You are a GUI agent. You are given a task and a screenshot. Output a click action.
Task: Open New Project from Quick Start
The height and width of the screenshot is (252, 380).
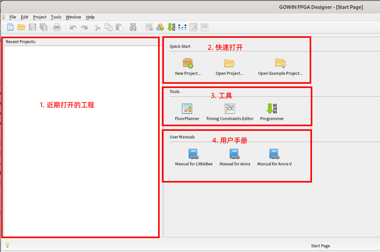pyautogui.click(x=188, y=67)
